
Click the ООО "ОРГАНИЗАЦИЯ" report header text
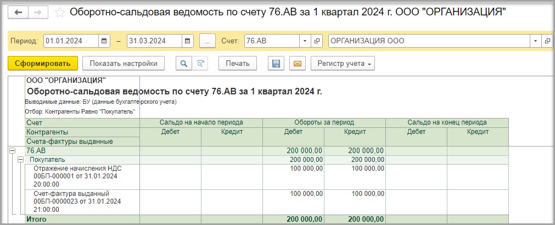click(66, 81)
